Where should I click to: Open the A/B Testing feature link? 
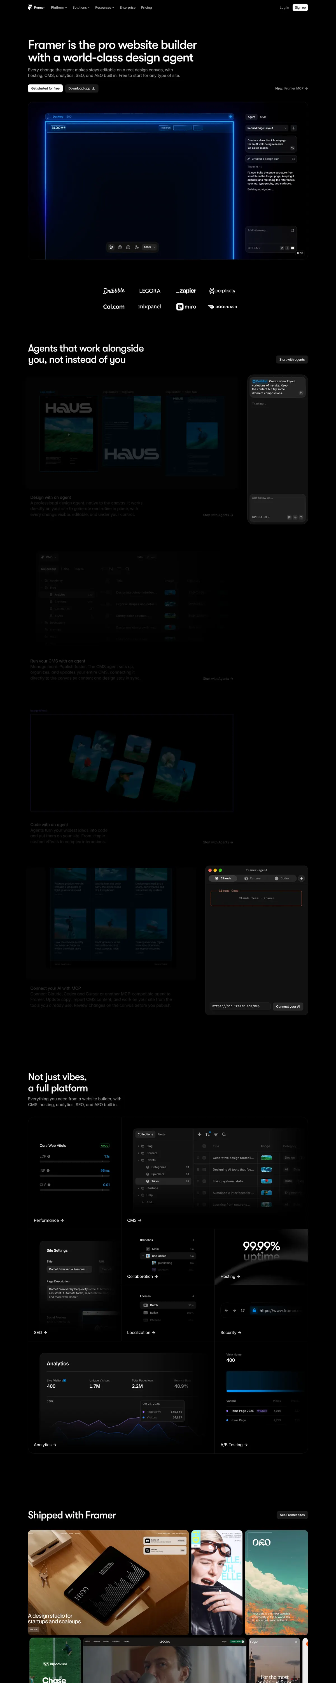point(234,1445)
